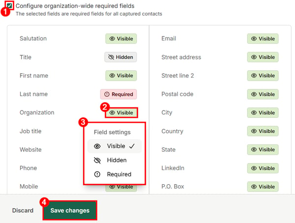Image resolution: width=295 pixels, height=223 pixels.
Task: Click the crossed-eye icon next to Hidden menu option
Action: 97,160
